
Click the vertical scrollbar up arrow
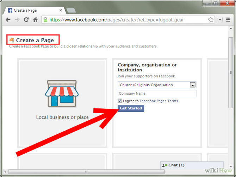tap(231, 29)
